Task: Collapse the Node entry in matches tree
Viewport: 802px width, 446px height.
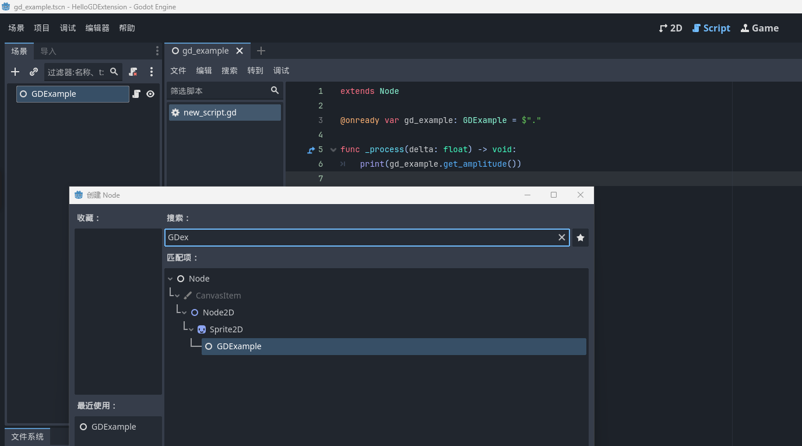Action: 170,279
